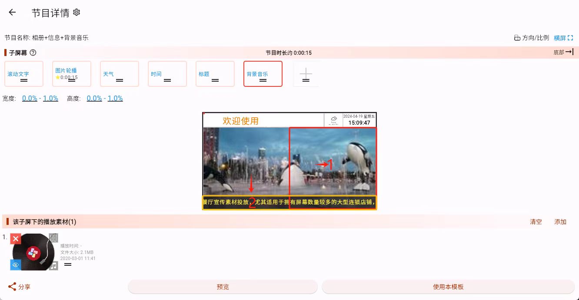Image resolution: width=579 pixels, height=300 pixels.
Task: Click 清空 to clear materials
Action: click(536, 222)
